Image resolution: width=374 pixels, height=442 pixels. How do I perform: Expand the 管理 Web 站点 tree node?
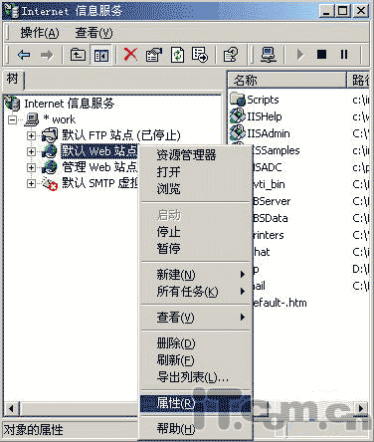(x=31, y=167)
